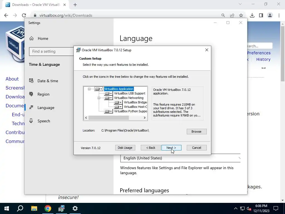The width and height of the screenshot is (285, 214).
Task: Open Windows display language dropdown
Action: click(180, 158)
